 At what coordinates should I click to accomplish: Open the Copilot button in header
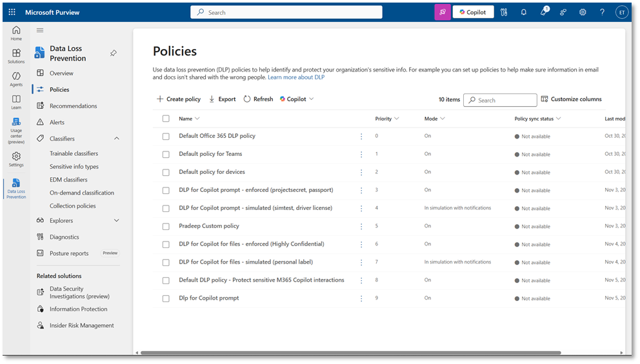click(473, 12)
